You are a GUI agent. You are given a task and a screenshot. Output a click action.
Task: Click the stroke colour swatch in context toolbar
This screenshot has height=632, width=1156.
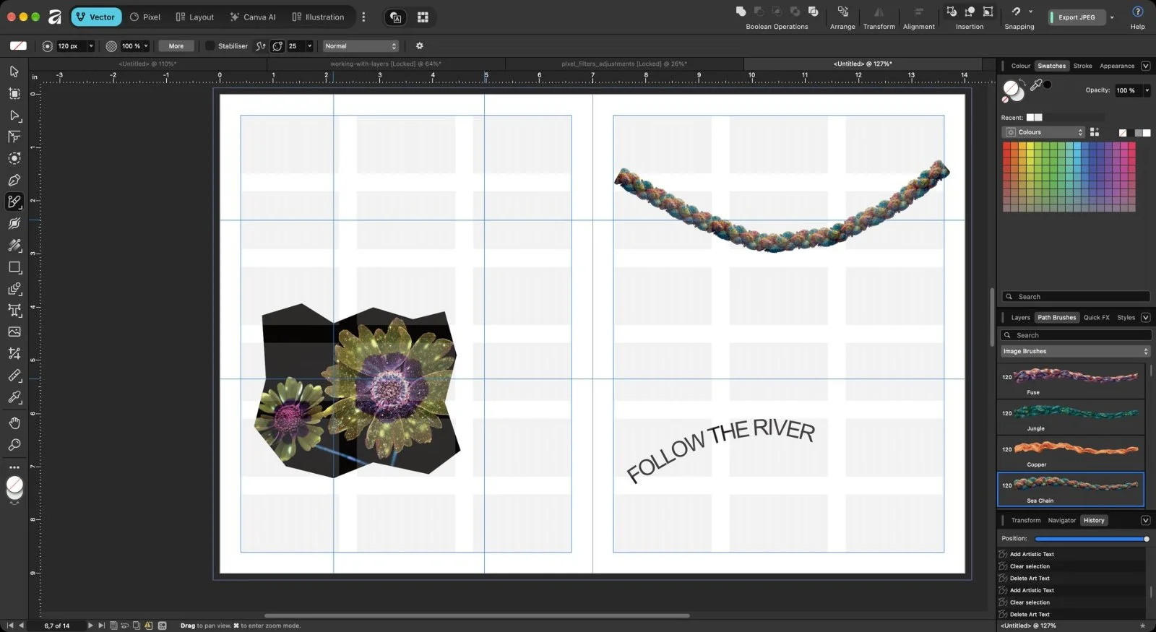coord(18,46)
